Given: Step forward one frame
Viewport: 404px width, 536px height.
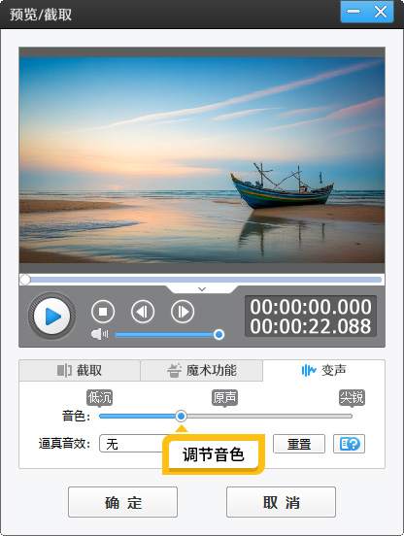Looking at the screenshot, I should click(183, 312).
